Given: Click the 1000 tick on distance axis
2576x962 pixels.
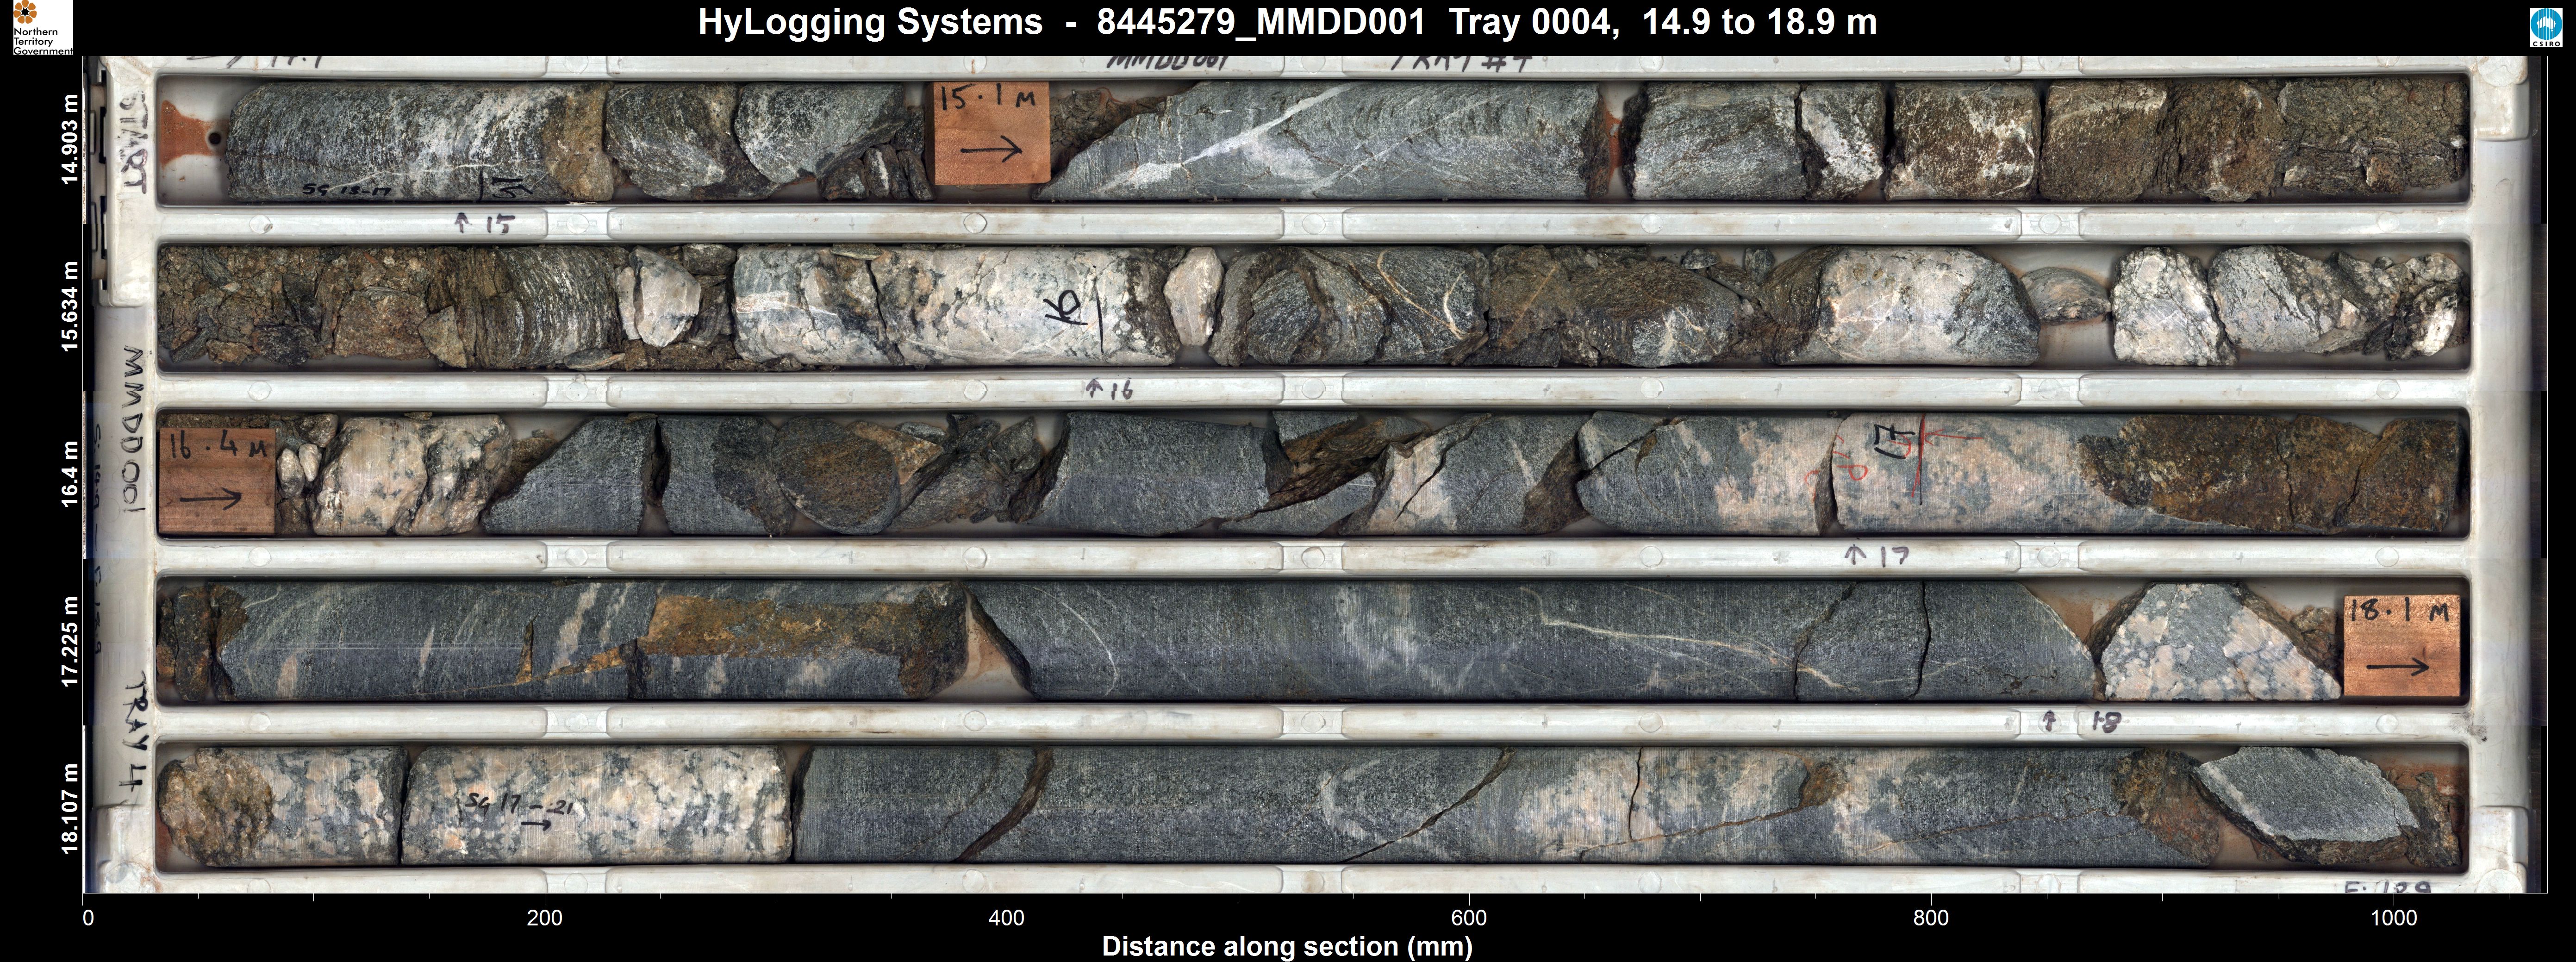Looking at the screenshot, I should 2393,918.
